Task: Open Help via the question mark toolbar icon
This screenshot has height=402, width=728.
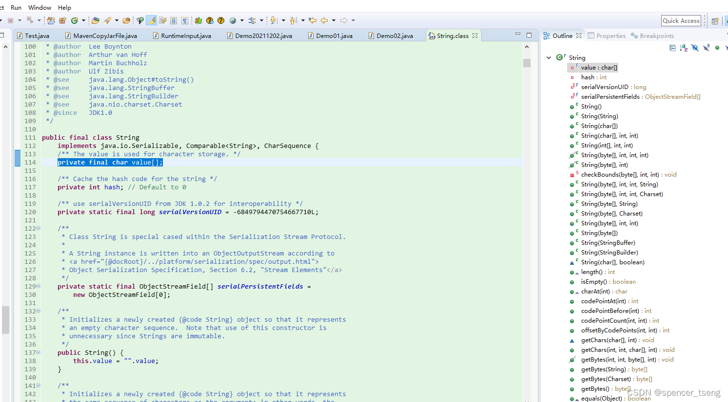Action: point(221,20)
